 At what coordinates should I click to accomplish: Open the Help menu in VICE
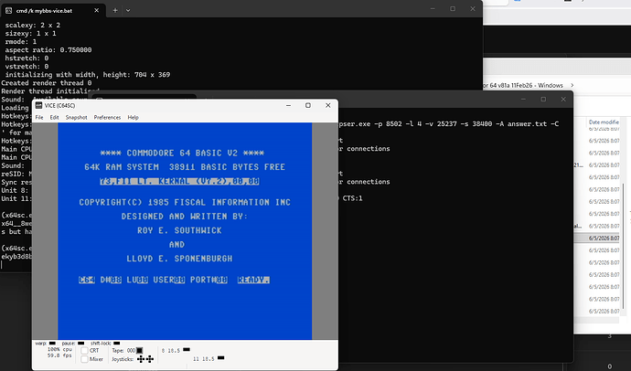tap(134, 117)
